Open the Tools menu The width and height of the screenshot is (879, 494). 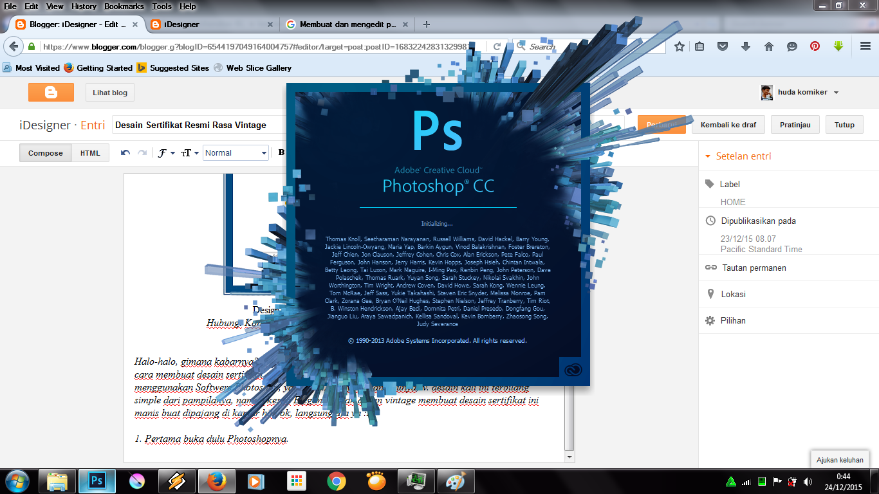coord(162,6)
